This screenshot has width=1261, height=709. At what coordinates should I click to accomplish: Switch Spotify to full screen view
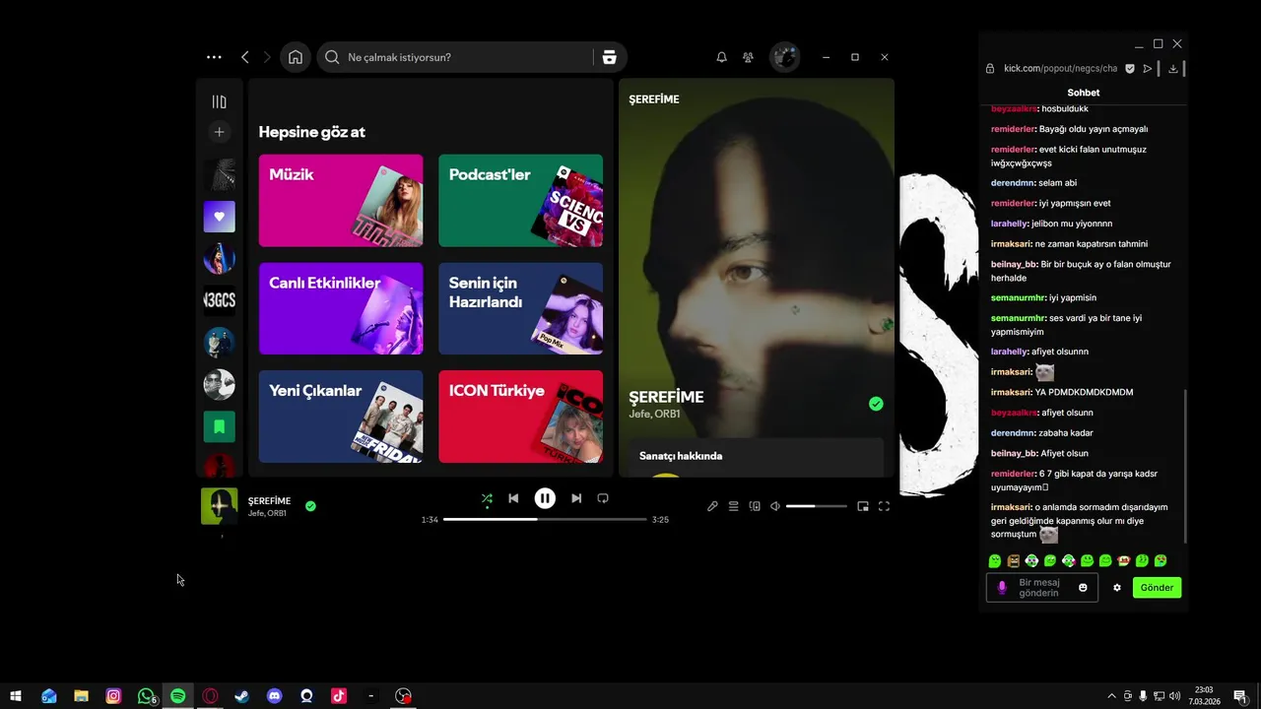tap(884, 506)
